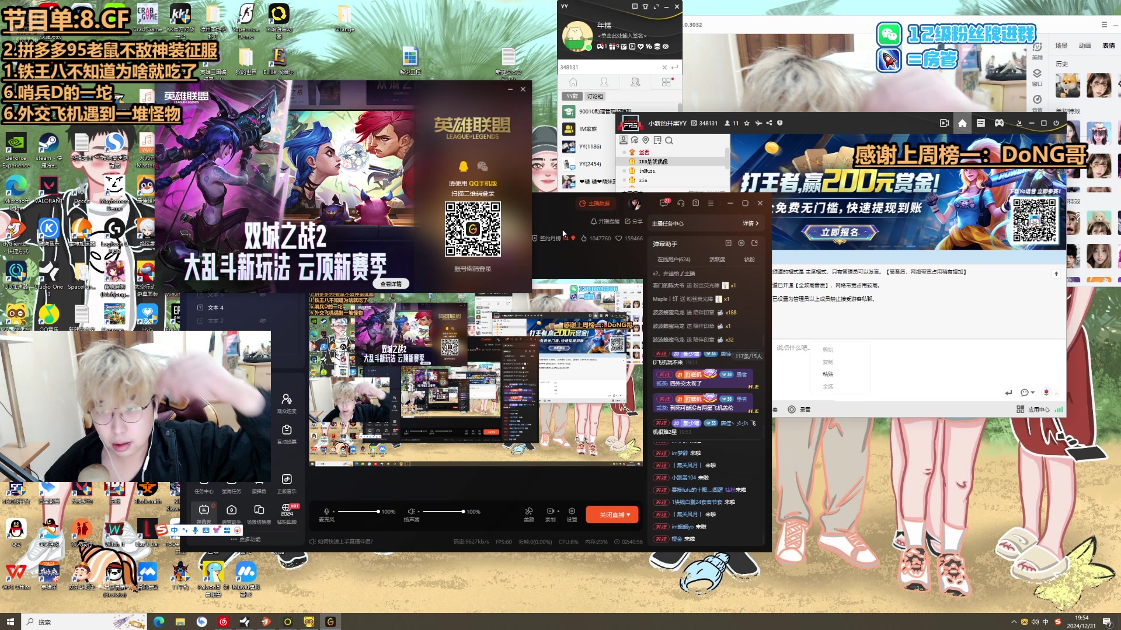Expand record options arrow beside 录制

(x=558, y=512)
